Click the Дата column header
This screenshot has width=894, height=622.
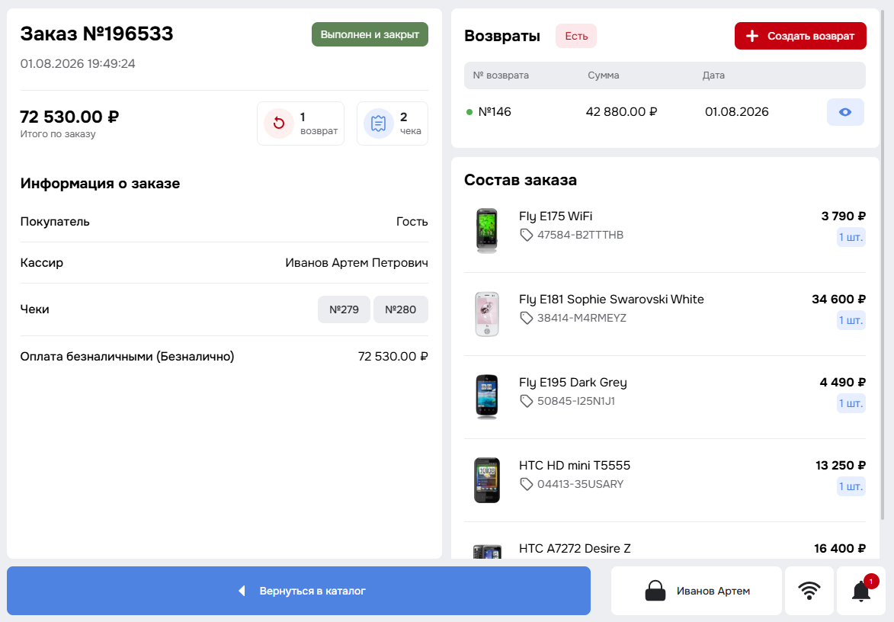[x=713, y=75]
